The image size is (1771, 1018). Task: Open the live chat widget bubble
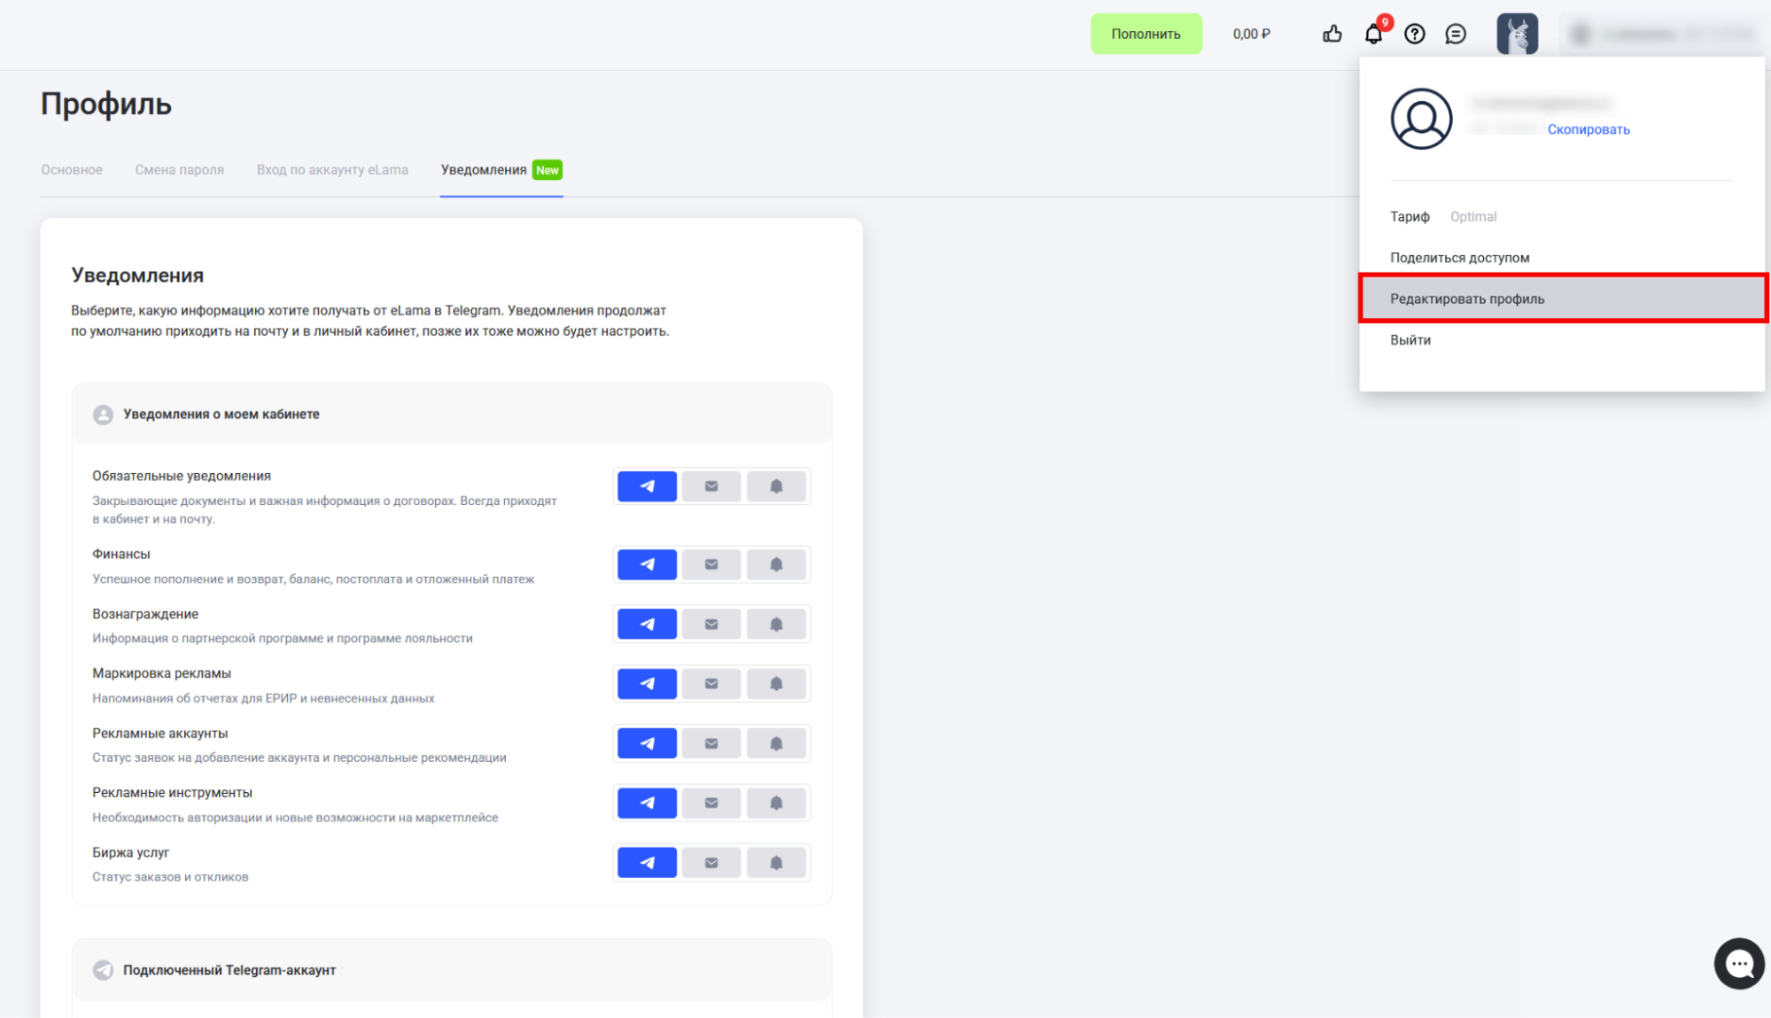coord(1738,963)
